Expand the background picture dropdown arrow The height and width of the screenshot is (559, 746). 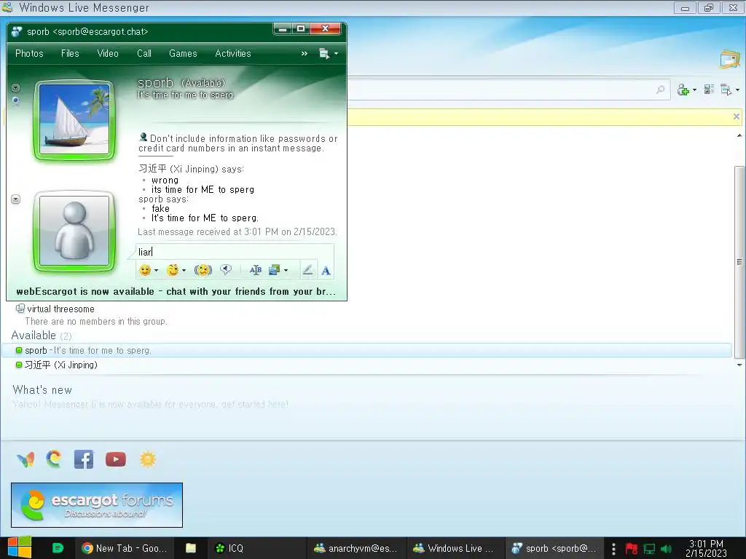pos(286,271)
